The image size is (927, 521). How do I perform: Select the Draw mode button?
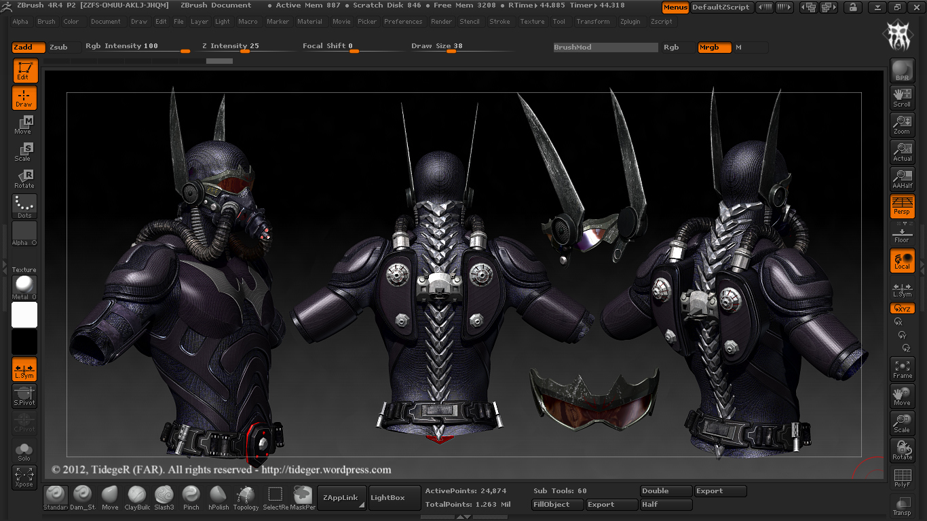24,98
